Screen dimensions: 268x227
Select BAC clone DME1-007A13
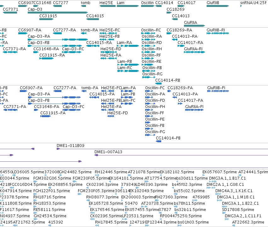[181, 155]
